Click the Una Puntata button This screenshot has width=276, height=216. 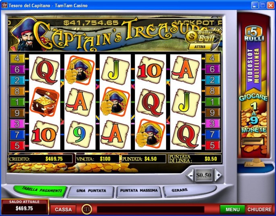tap(91, 191)
